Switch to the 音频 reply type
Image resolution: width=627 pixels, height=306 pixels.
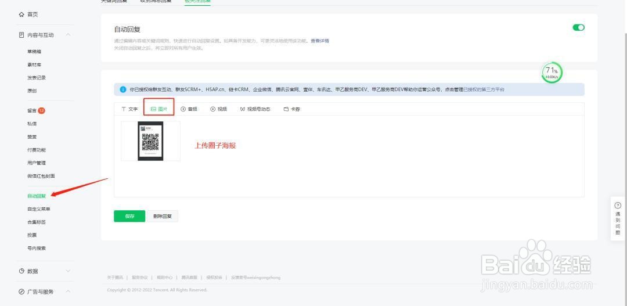tap(189, 109)
